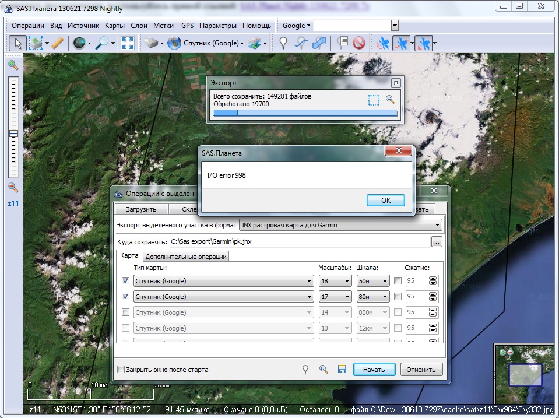Image resolution: width=559 pixels, height=418 pixels.
Task: Enable the third map type row checkbox
Action: point(126,312)
